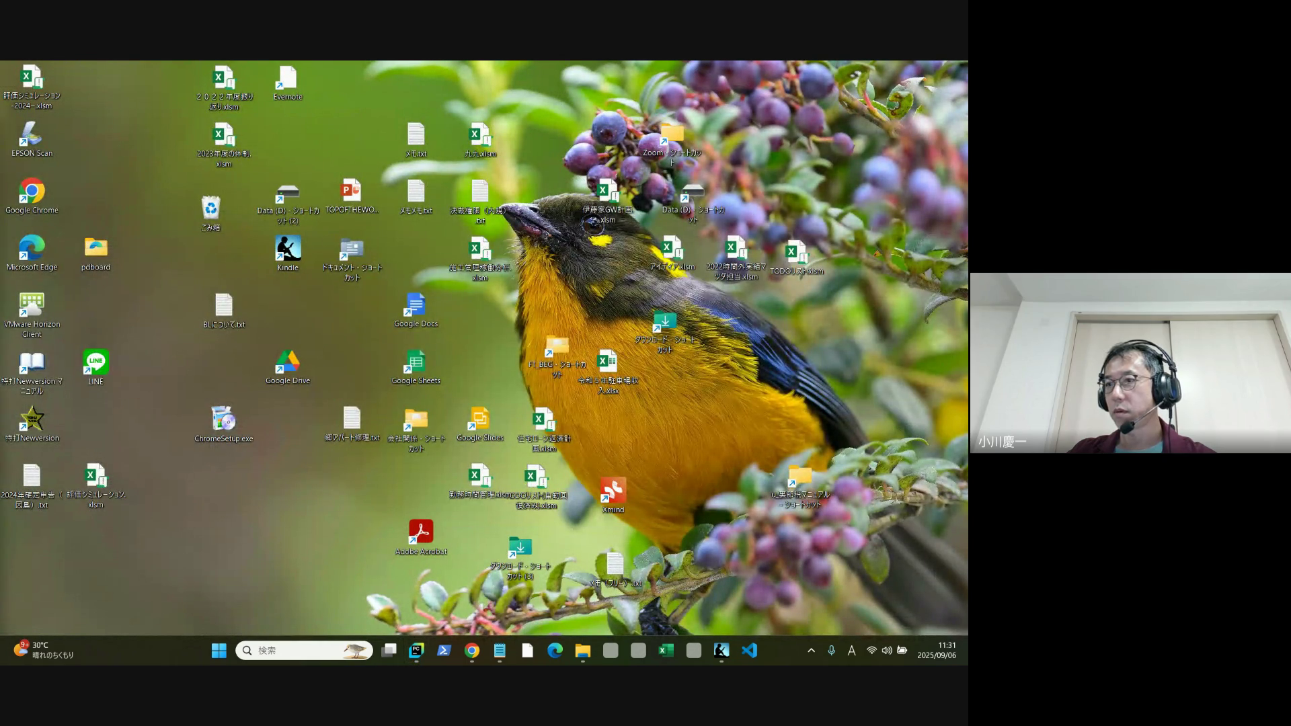The height and width of the screenshot is (726, 1291).
Task: Open the LINE app icon
Action: (x=96, y=363)
